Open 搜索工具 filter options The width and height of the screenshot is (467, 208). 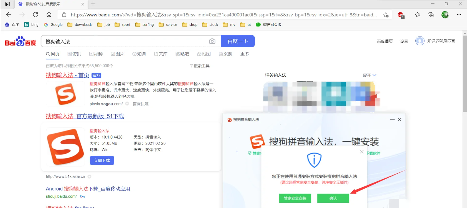click(x=200, y=66)
